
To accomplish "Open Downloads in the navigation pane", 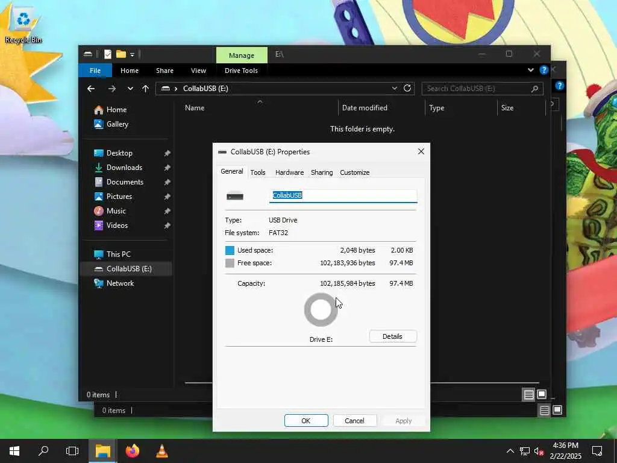I will 124,168.
